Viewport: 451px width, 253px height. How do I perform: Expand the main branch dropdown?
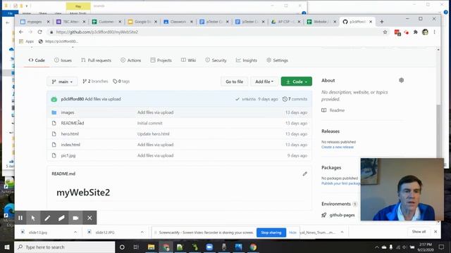click(62, 82)
